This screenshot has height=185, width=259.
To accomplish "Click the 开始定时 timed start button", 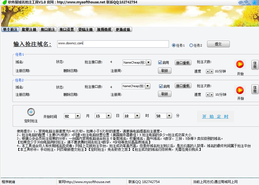I will point(215,116).
